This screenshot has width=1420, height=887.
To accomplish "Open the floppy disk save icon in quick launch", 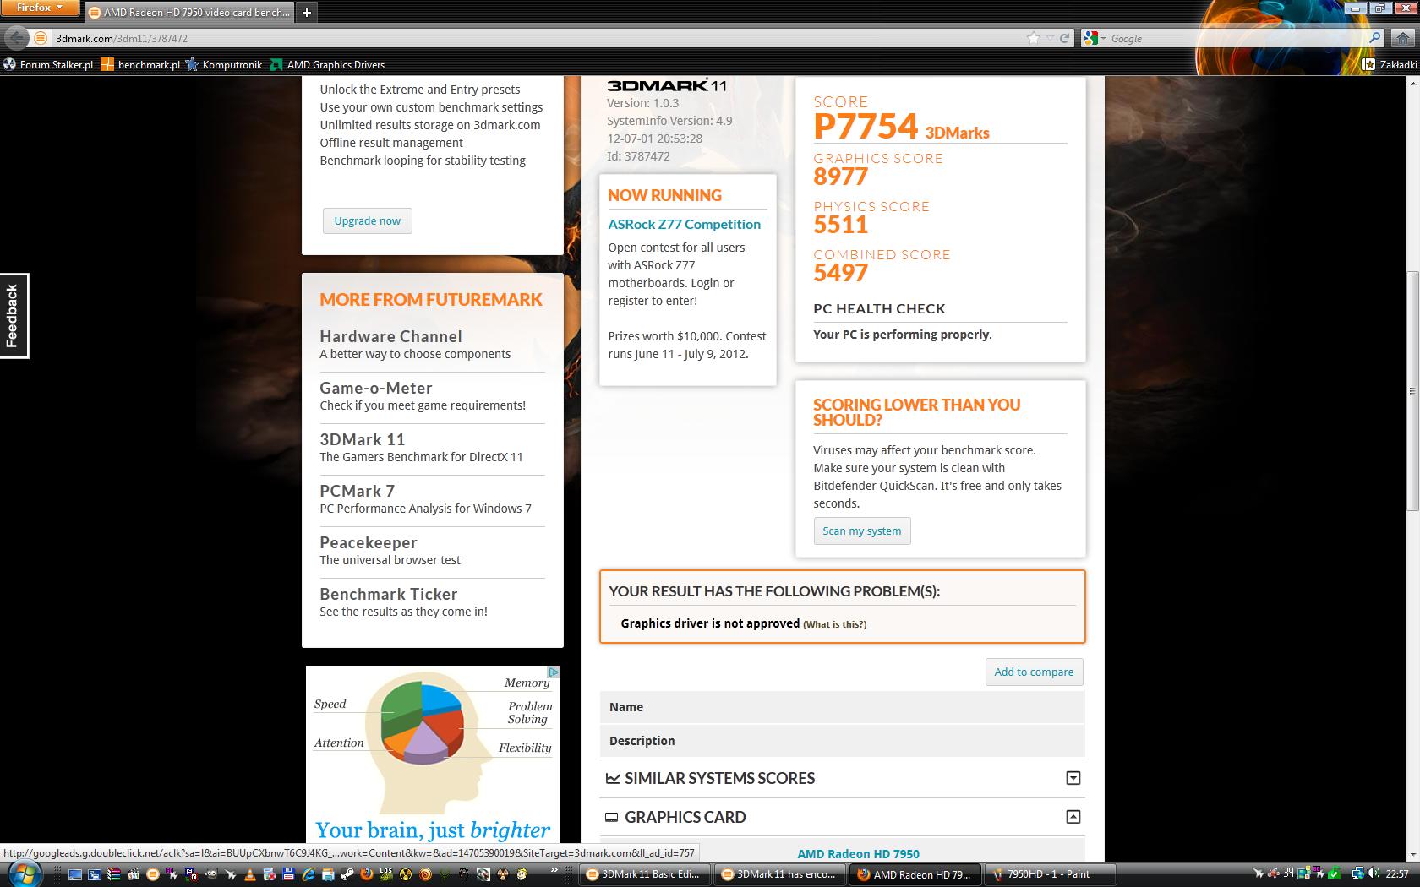I will pos(289,874).
